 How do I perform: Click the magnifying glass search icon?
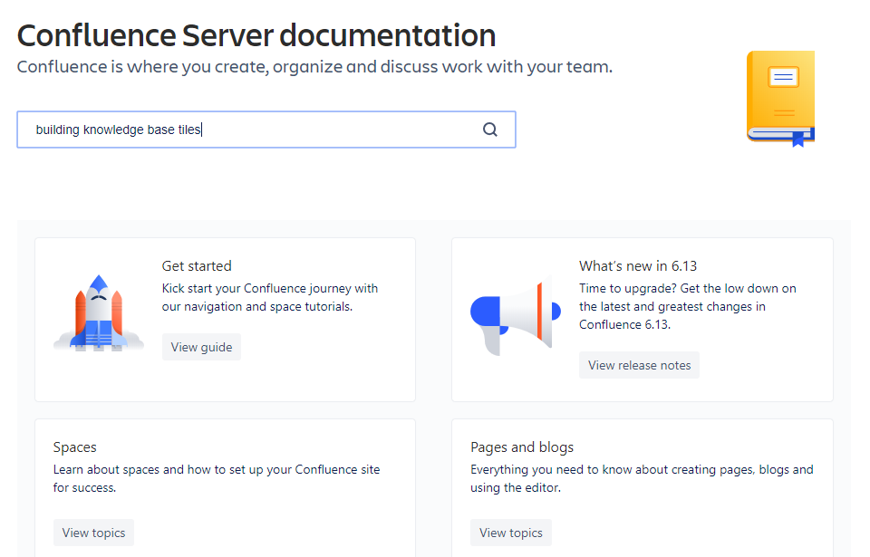(490, 130)
